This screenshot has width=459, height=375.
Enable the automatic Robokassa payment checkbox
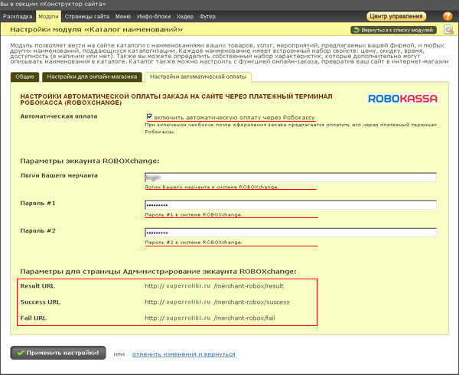(149, 116)
